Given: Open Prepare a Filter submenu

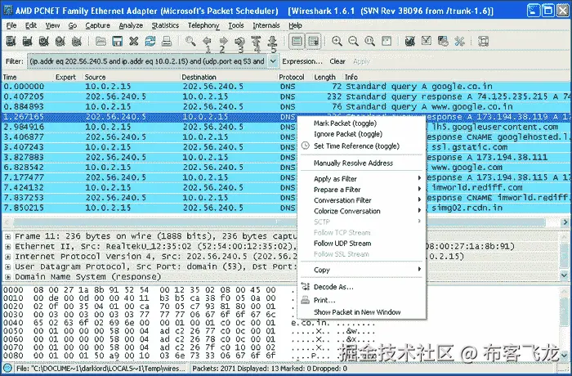Looking at the screenshot, I should 361,190.
